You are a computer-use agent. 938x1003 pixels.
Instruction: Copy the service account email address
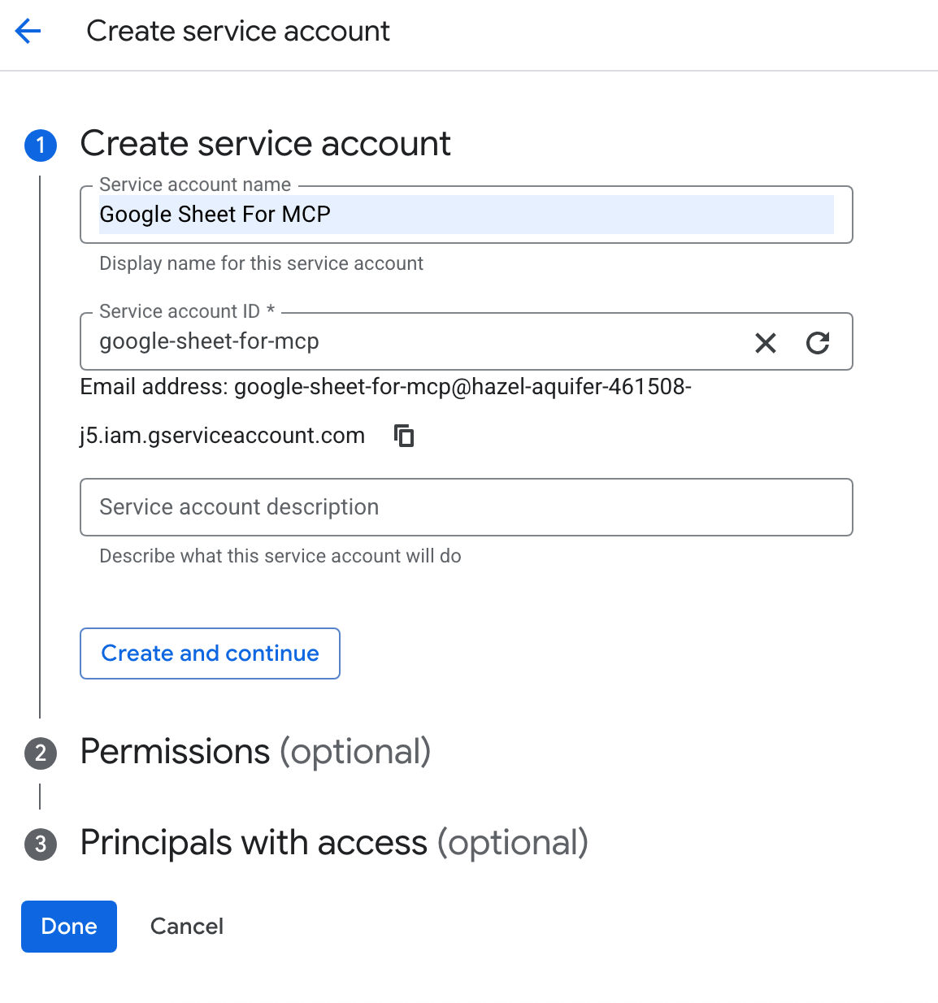pos(404,436)
